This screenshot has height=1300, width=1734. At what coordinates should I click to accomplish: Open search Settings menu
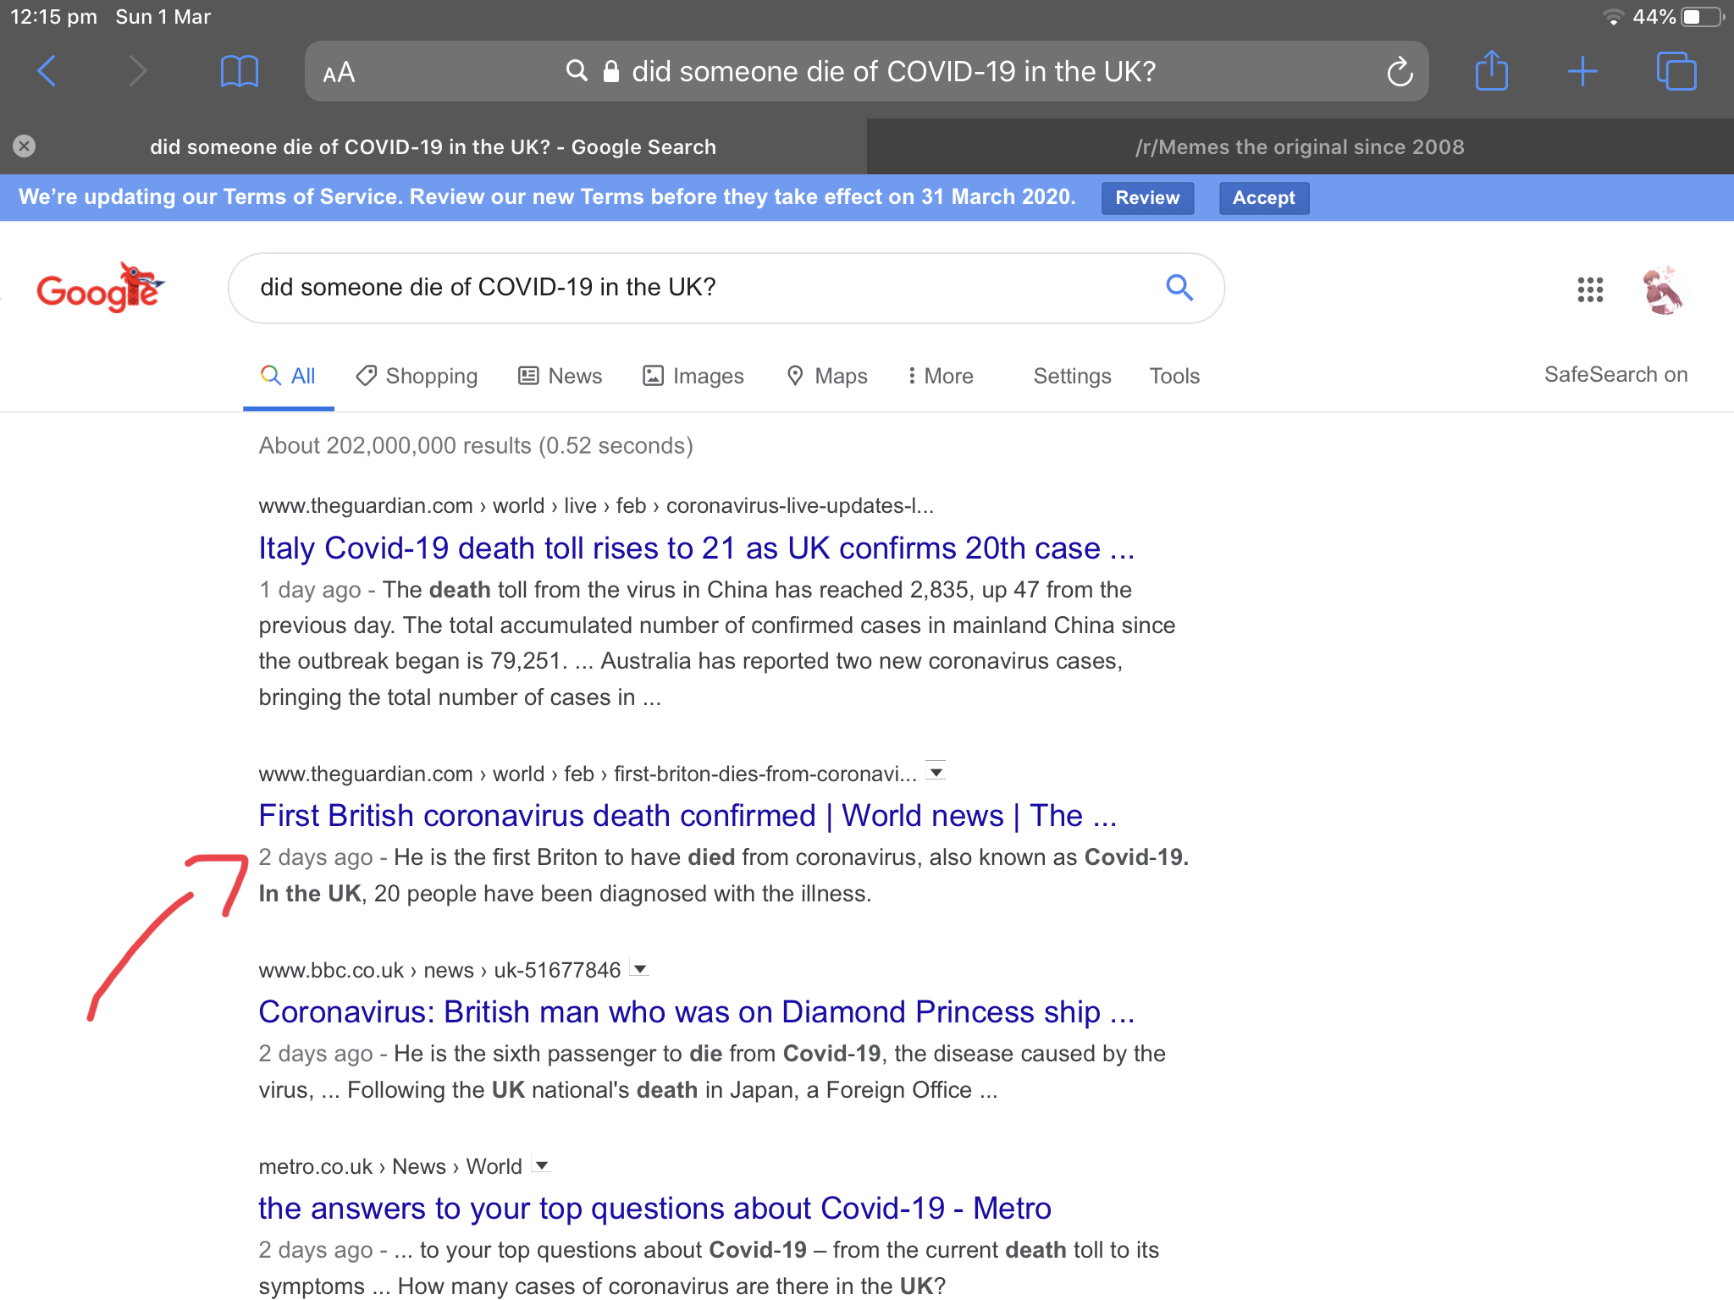[x=1072, y=376]
